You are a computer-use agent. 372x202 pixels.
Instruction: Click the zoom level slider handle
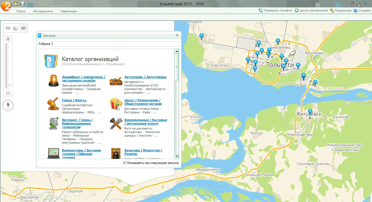[x=8, y=85]
